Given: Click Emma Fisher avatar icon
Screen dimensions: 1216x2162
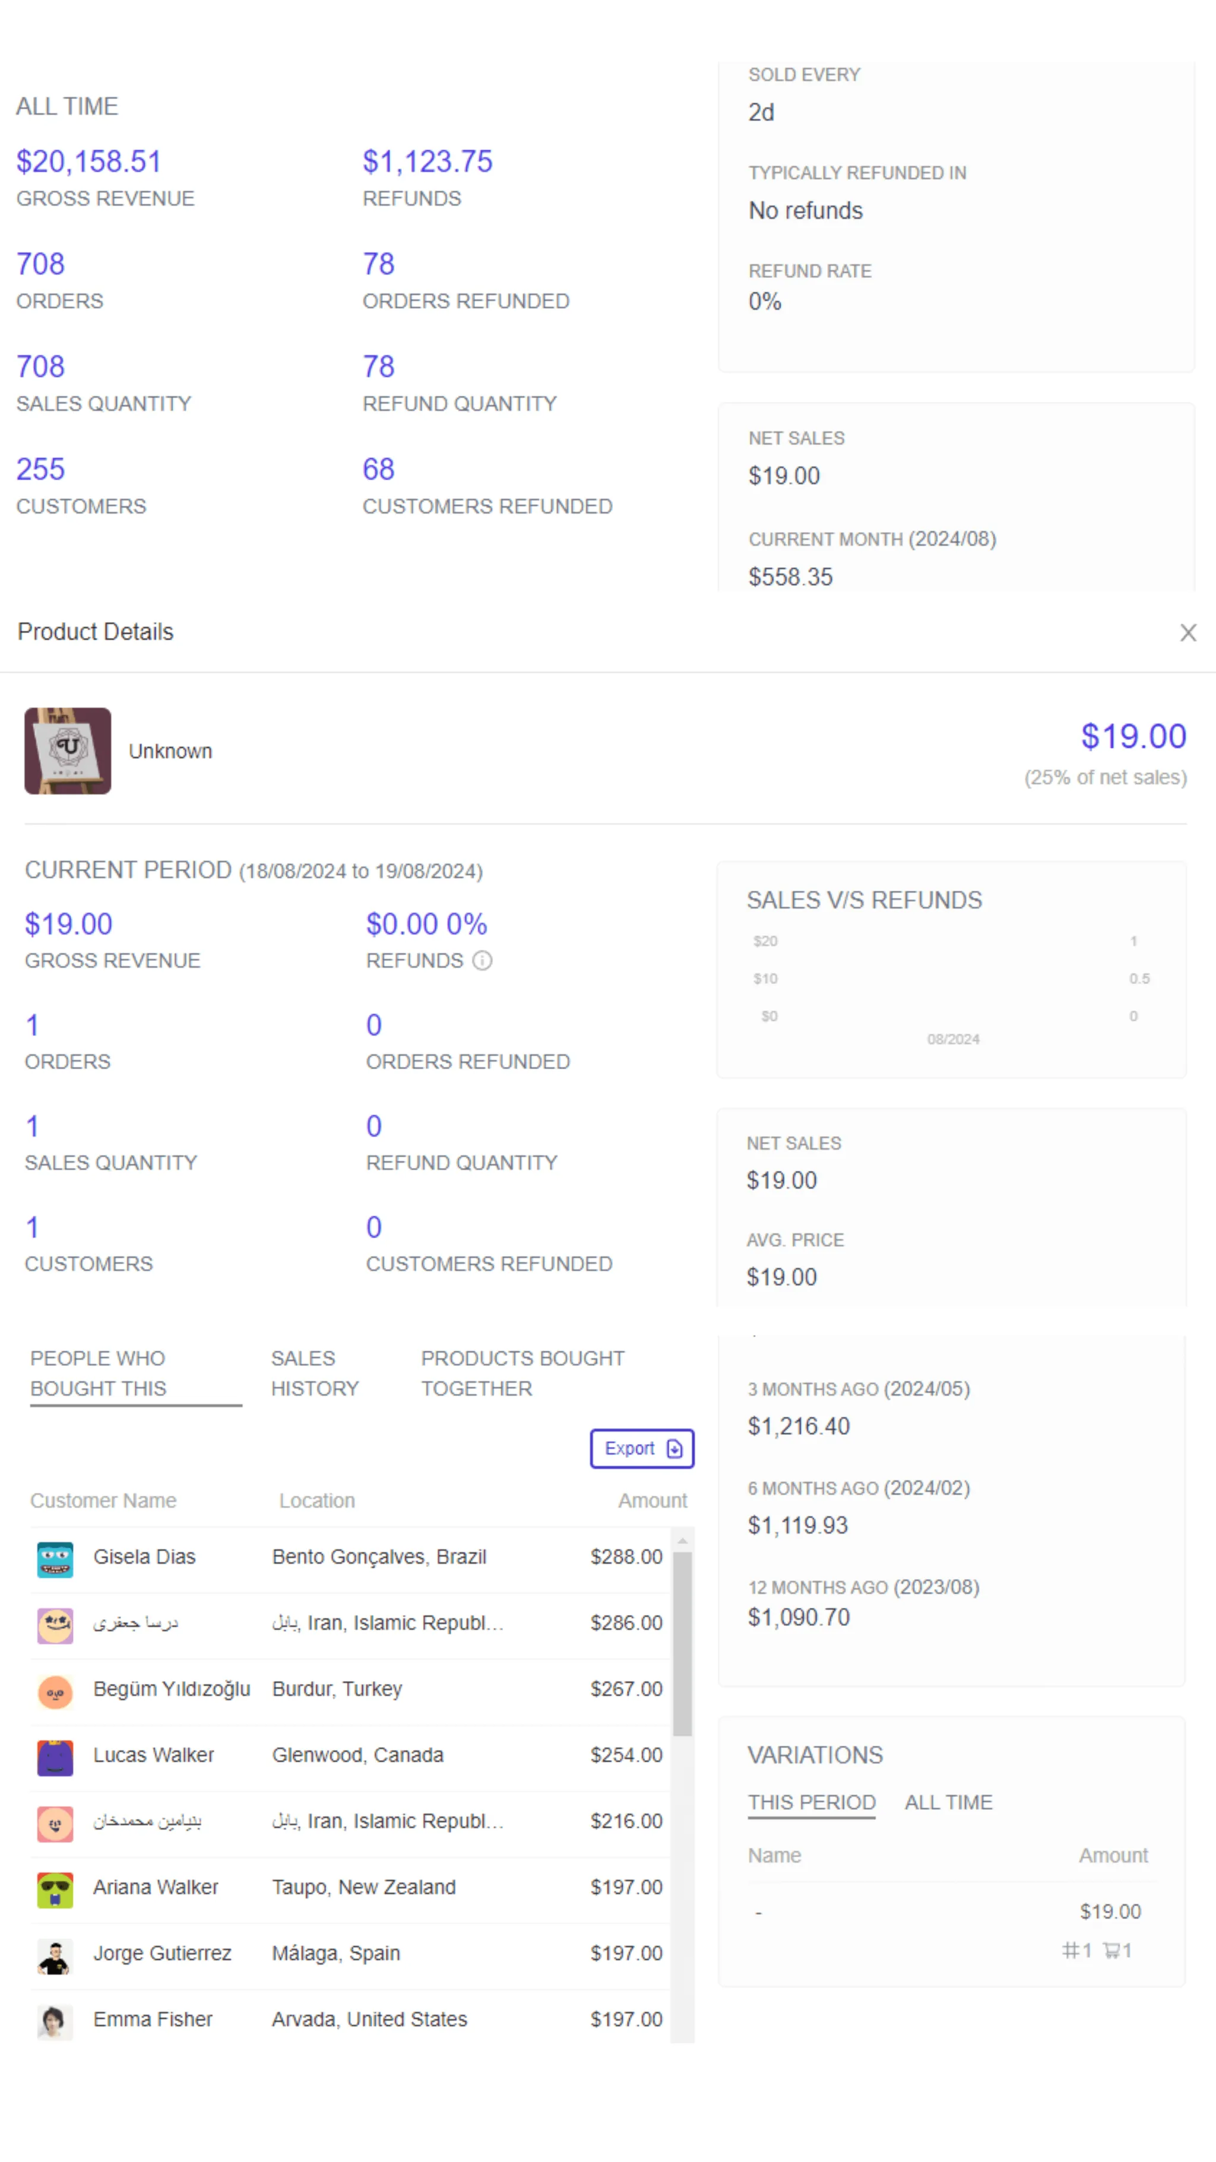Looking at the screenshot, I should [x=55, y=2022].
